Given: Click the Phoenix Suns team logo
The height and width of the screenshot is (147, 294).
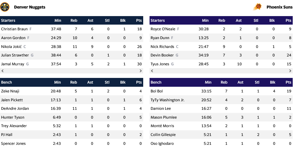Looking at the screenshot, I should (257, 7).
